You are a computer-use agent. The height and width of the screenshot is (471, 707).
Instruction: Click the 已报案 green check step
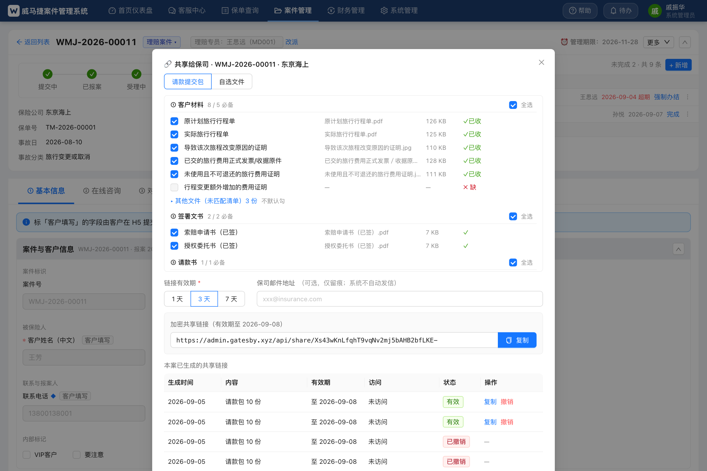(x=92, y=74)
